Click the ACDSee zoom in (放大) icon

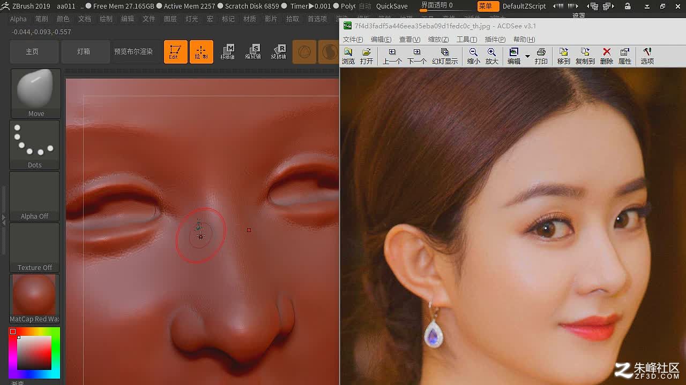point(492,56)
